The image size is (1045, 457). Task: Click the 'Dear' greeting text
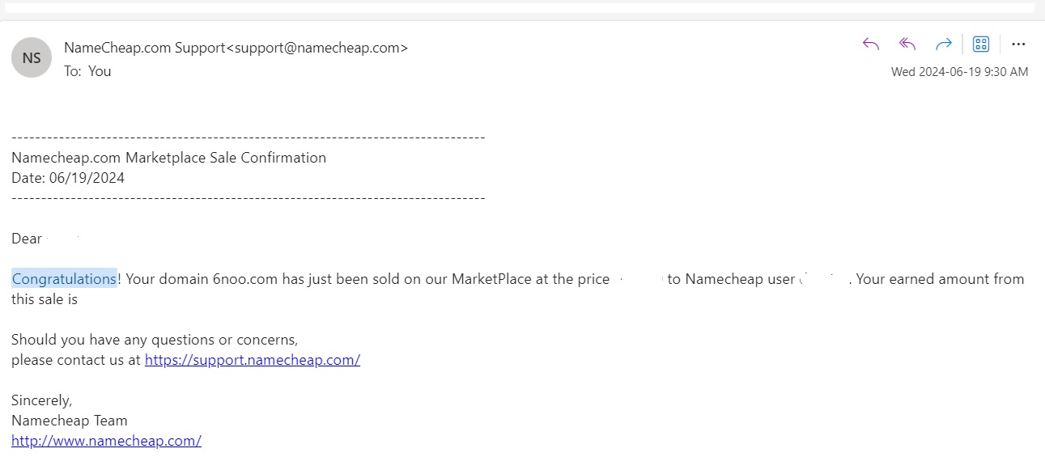27,239
